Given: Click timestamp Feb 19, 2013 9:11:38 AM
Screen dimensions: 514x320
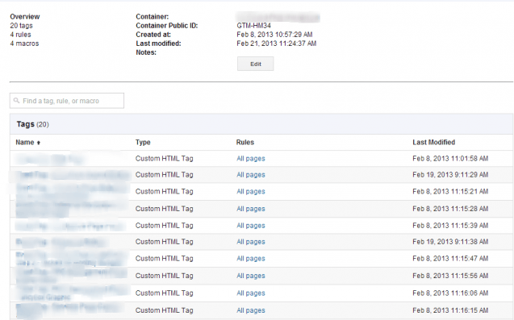Looking at the screenshot, I should pyautogui.click(x=450, y=242).
